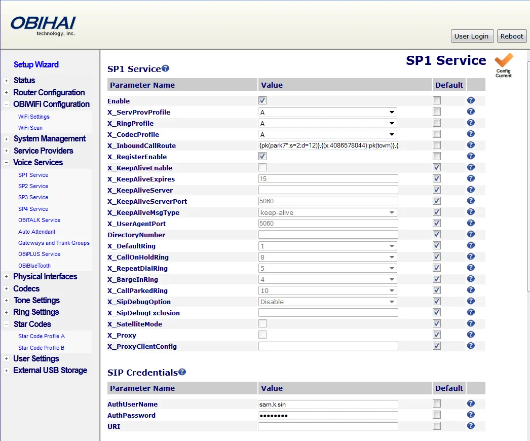The width and height of the screenshot is (530, 441).
Task: Check Default box for URI
Action: click(437, 426)
